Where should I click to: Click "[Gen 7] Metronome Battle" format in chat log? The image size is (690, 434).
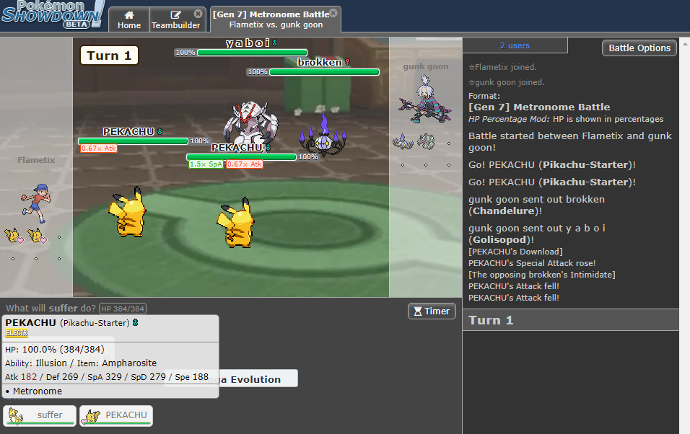click(x=539, y=107)
